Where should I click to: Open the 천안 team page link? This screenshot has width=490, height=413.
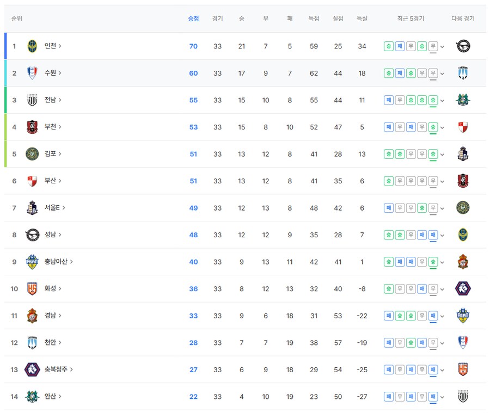coord(53,342)
